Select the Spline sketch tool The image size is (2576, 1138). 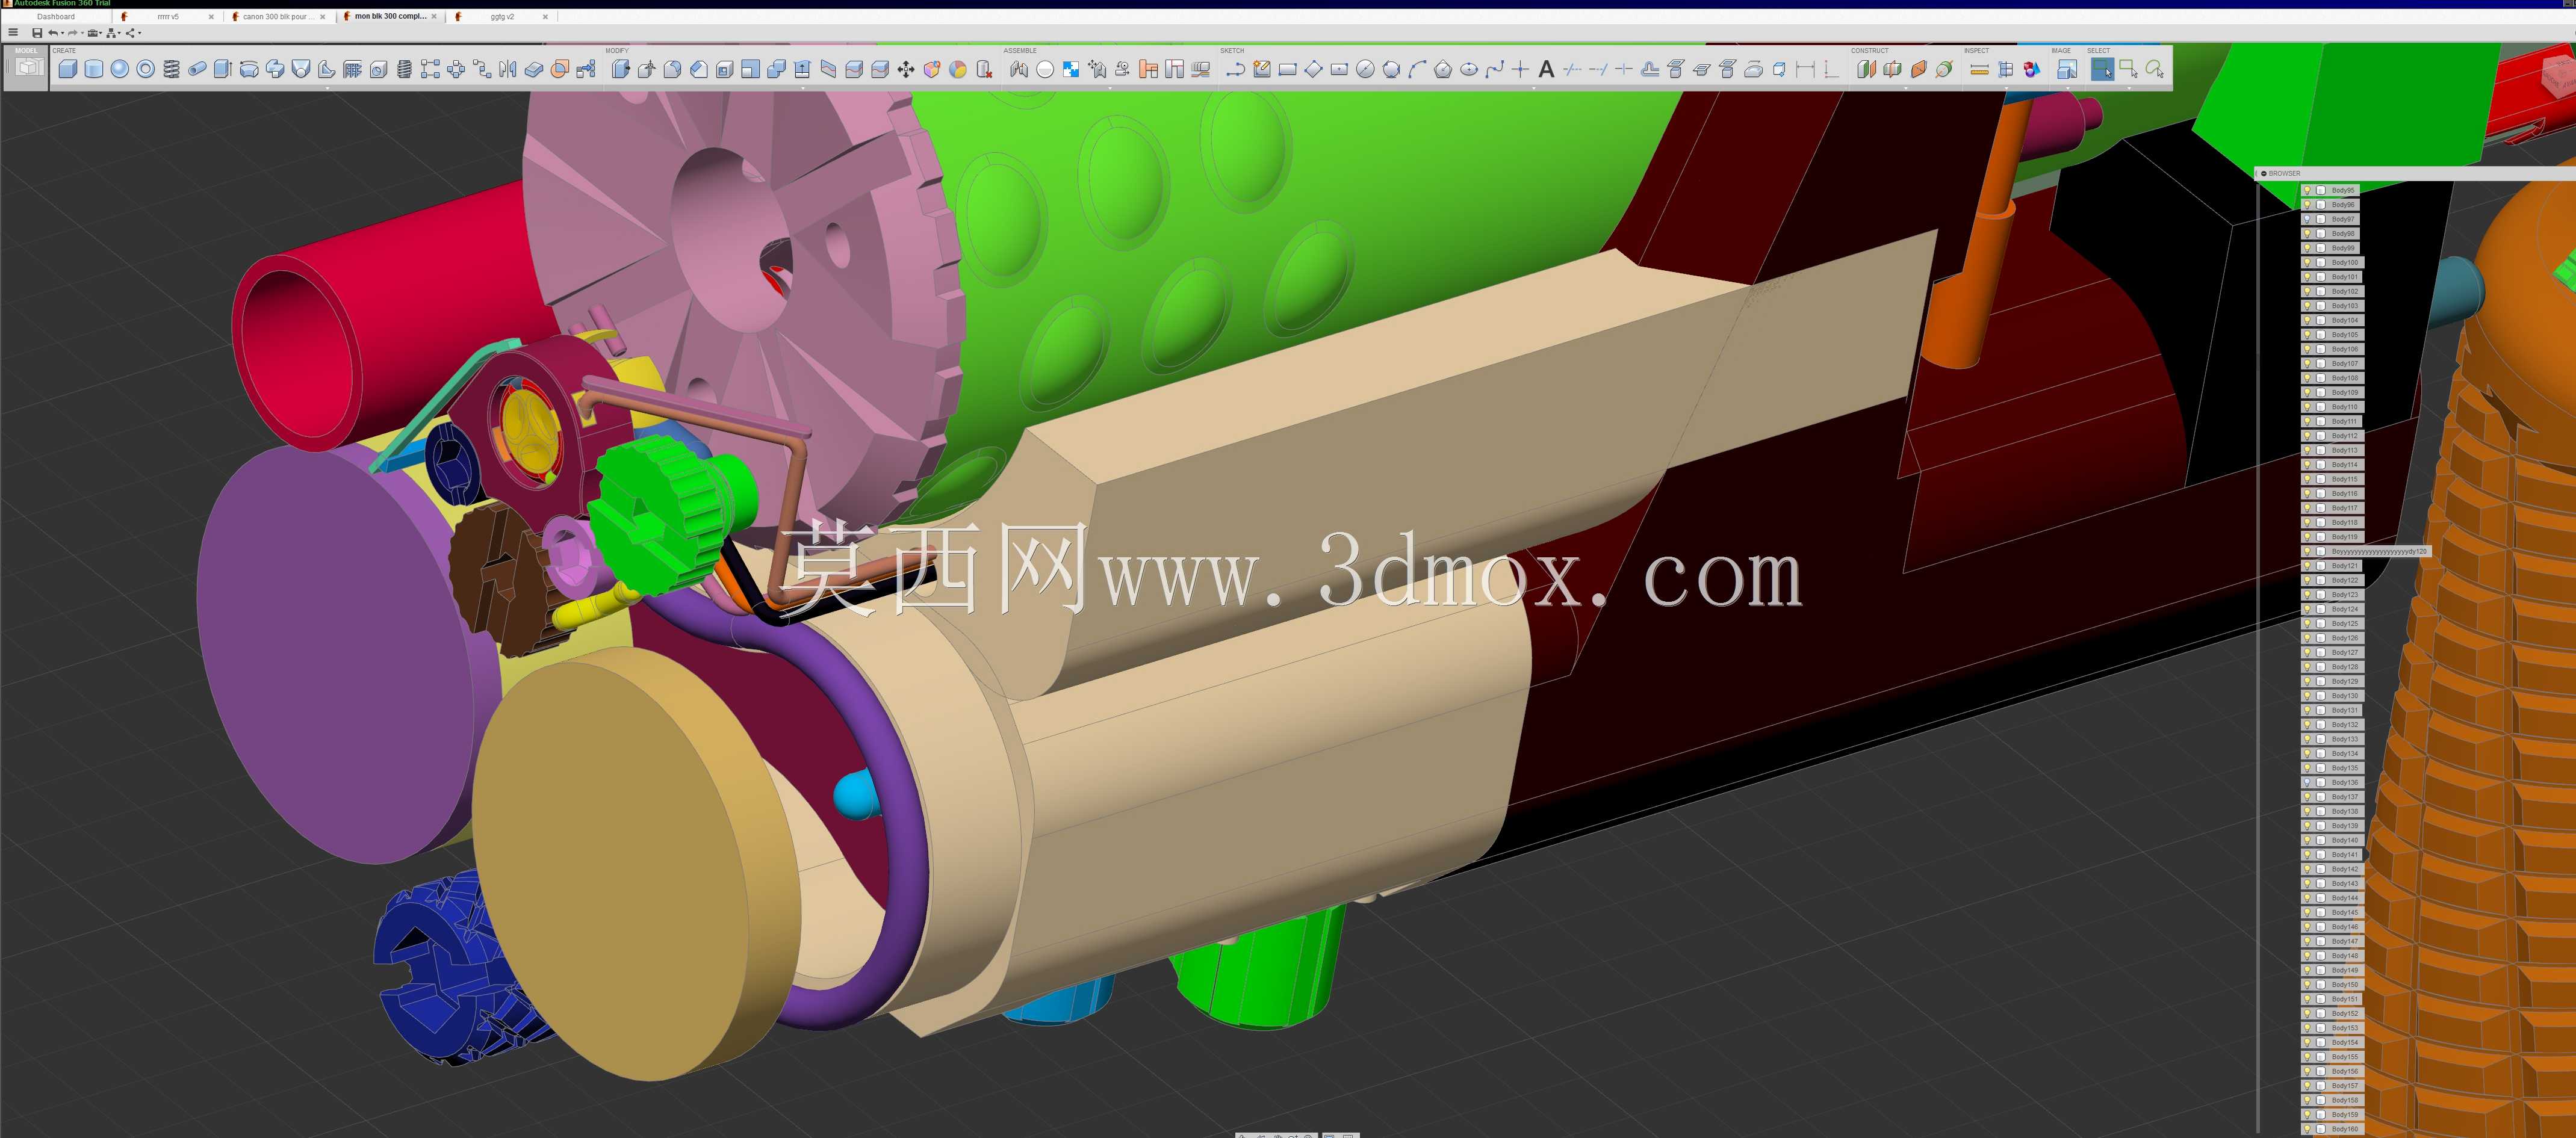tap(1494, 69)
